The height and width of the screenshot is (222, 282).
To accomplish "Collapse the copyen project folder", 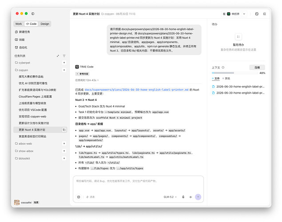I will 21,70.
